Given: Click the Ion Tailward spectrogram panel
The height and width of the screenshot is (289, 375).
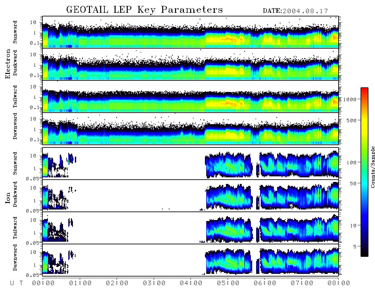Looking at the screenshot, I should [190, 228].
